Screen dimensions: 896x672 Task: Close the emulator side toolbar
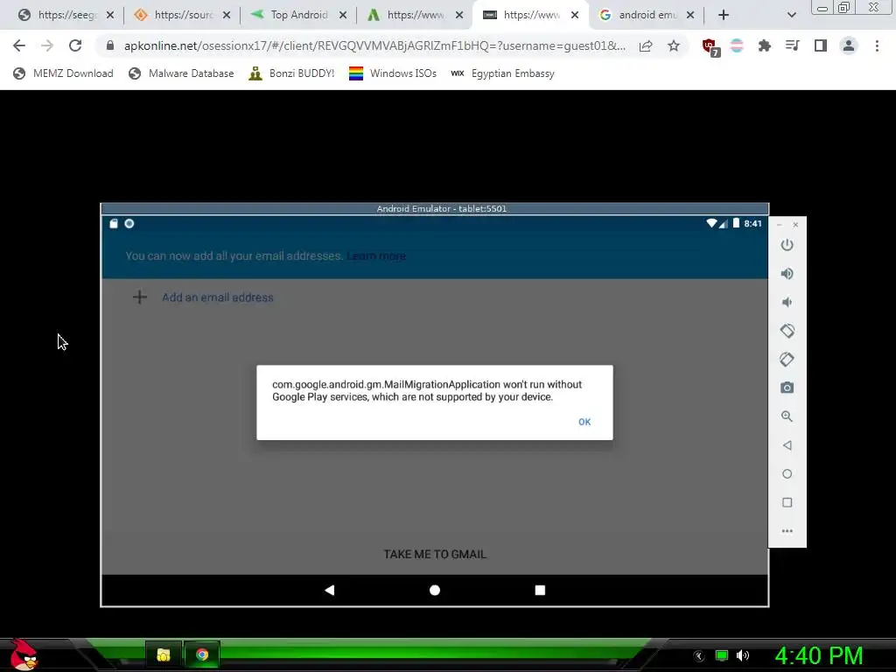795,225
